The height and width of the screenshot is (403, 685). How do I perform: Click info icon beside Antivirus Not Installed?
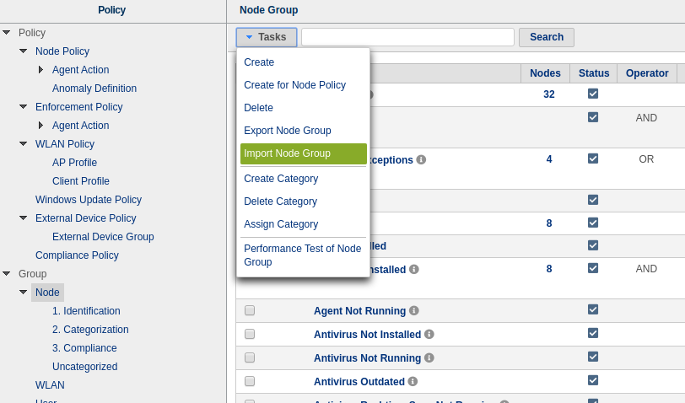coord(429,335)
